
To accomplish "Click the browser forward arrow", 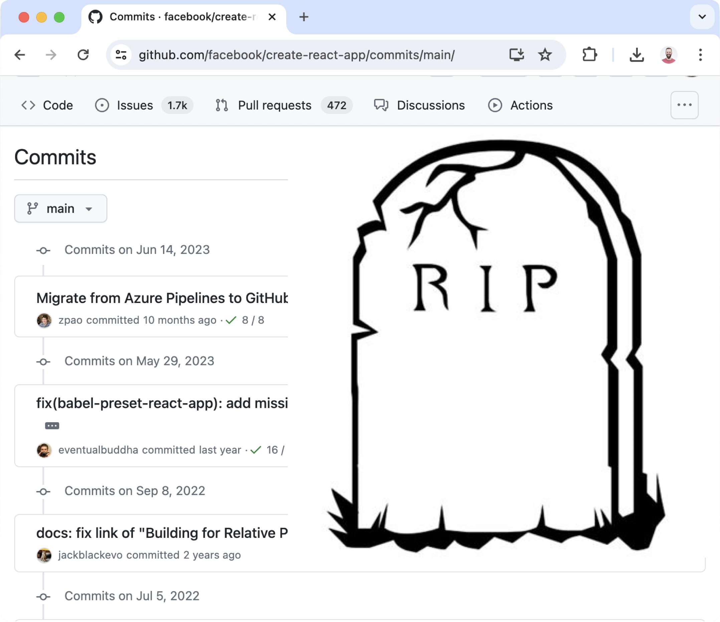I will (51, 55).
